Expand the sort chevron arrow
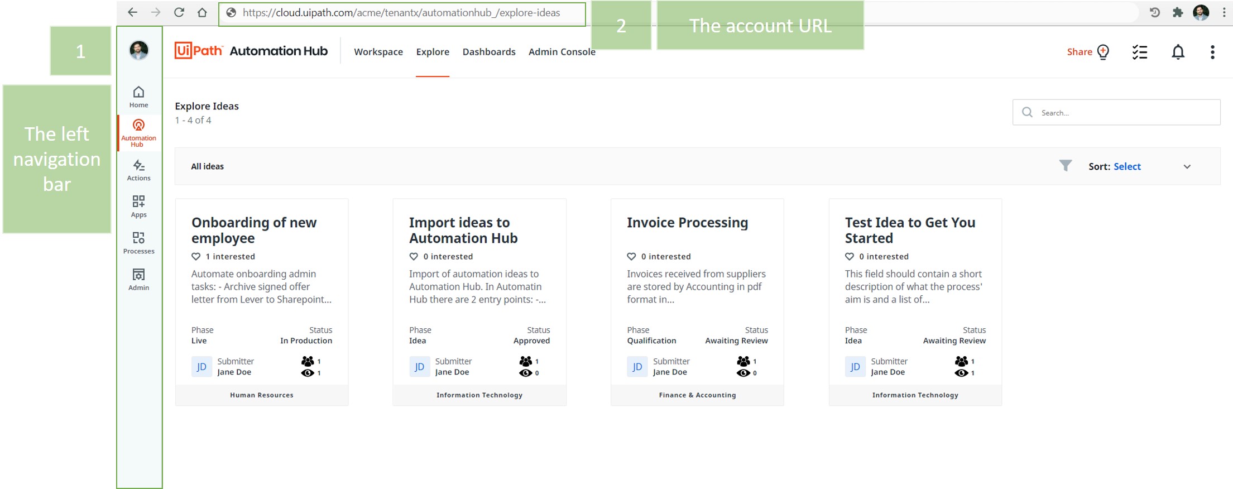 pyautogui.click(x=1187, y=166)
